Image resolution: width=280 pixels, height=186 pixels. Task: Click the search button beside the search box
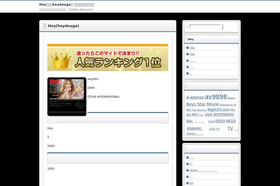coord(222,27)
